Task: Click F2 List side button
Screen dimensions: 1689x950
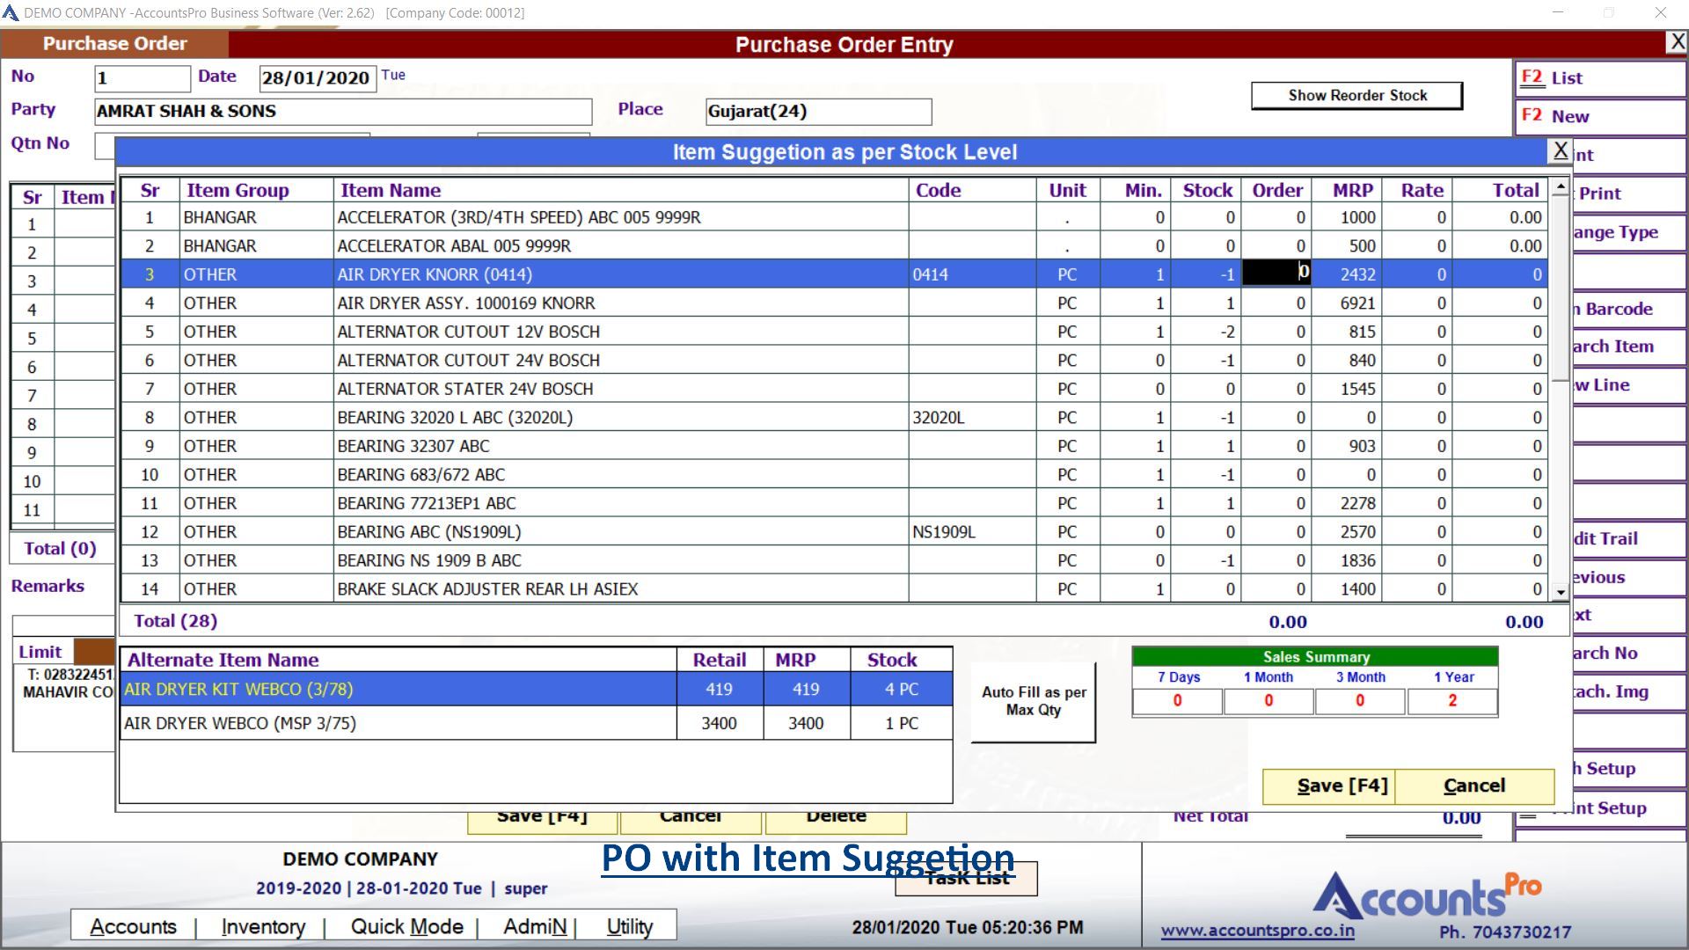Action: pyautogui.click(x=1599, y=78)
